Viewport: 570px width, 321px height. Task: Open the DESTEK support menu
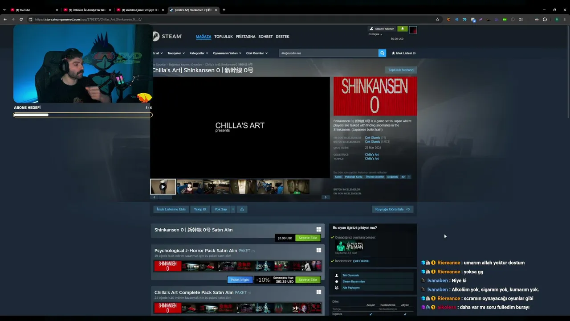coord(282,37)
